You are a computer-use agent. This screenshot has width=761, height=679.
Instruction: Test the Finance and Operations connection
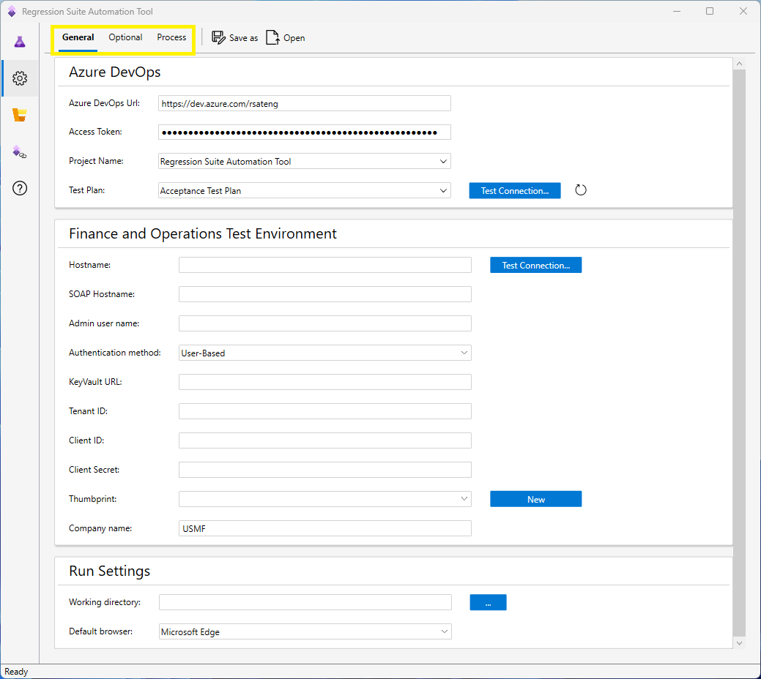535,265
